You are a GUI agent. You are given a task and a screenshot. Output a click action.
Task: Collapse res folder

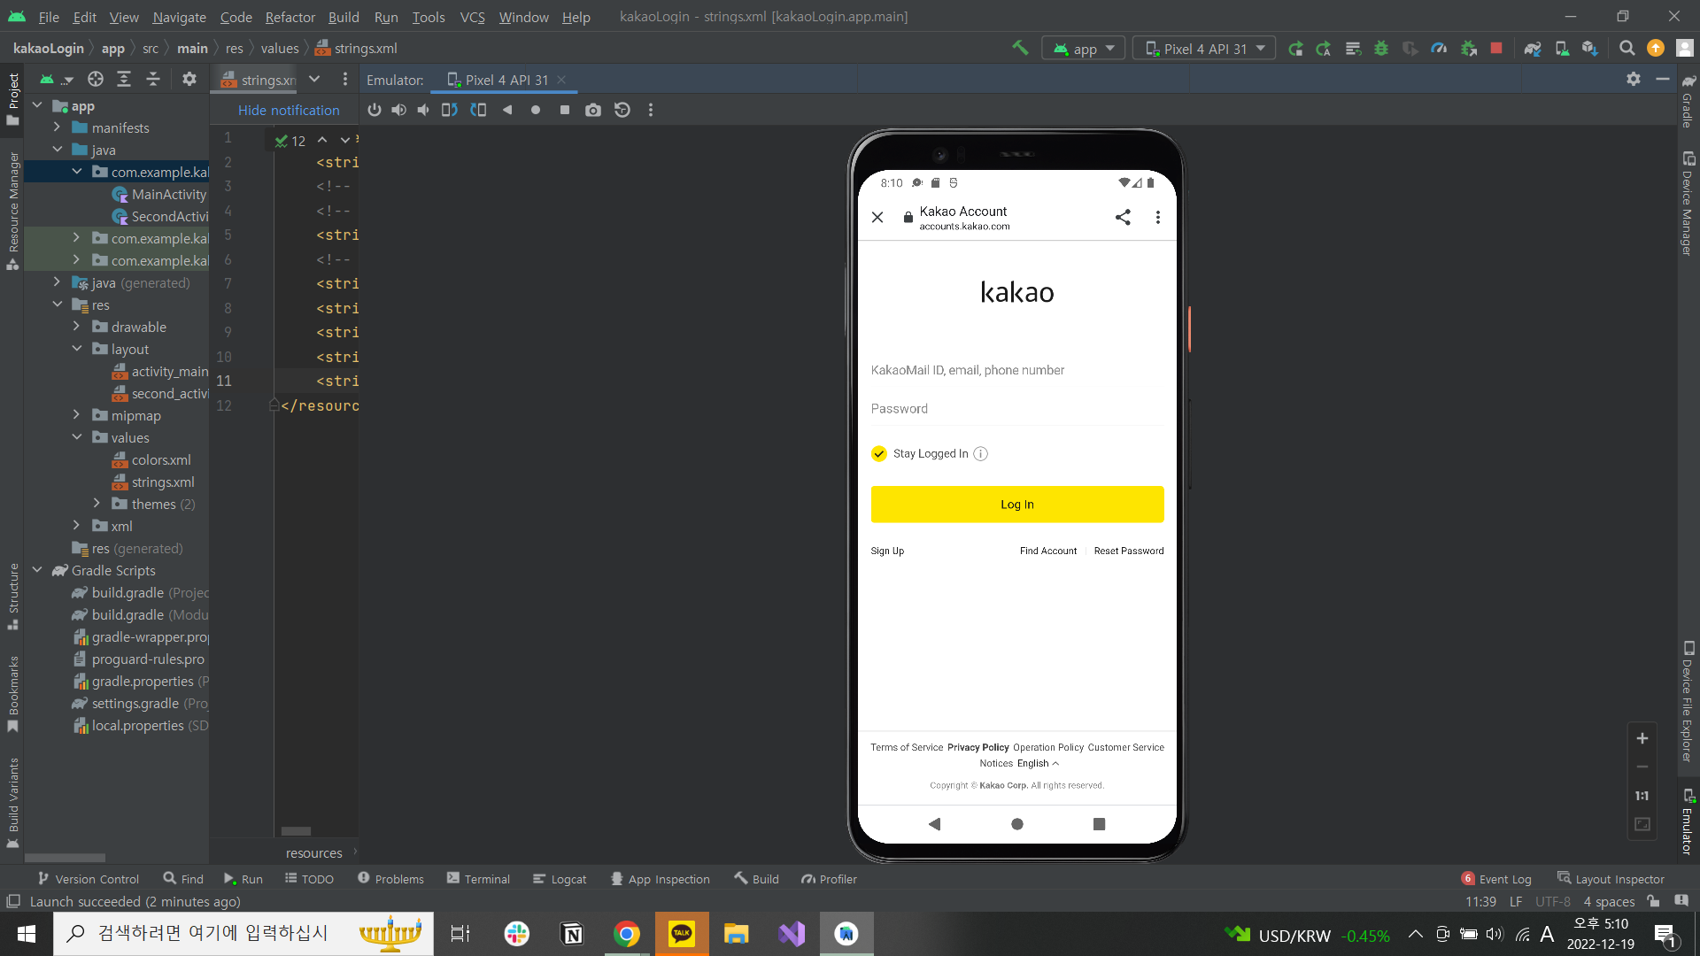pyautogui.click(x=57, y=305)
